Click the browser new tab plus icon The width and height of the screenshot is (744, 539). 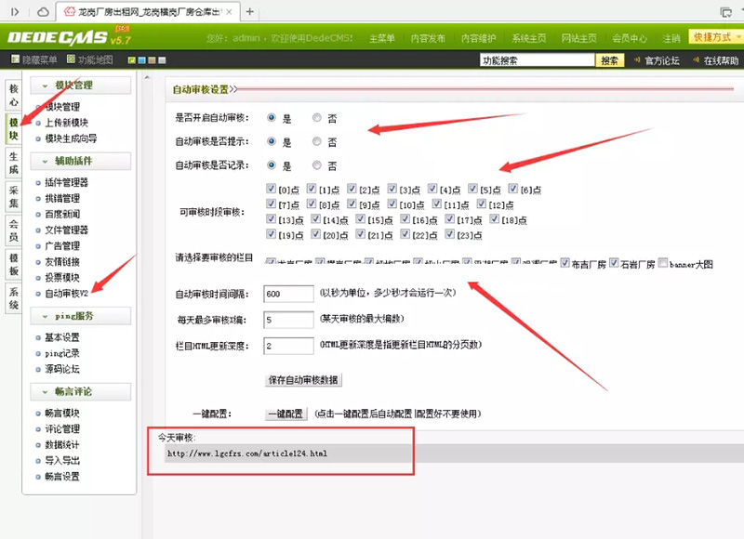250,11
